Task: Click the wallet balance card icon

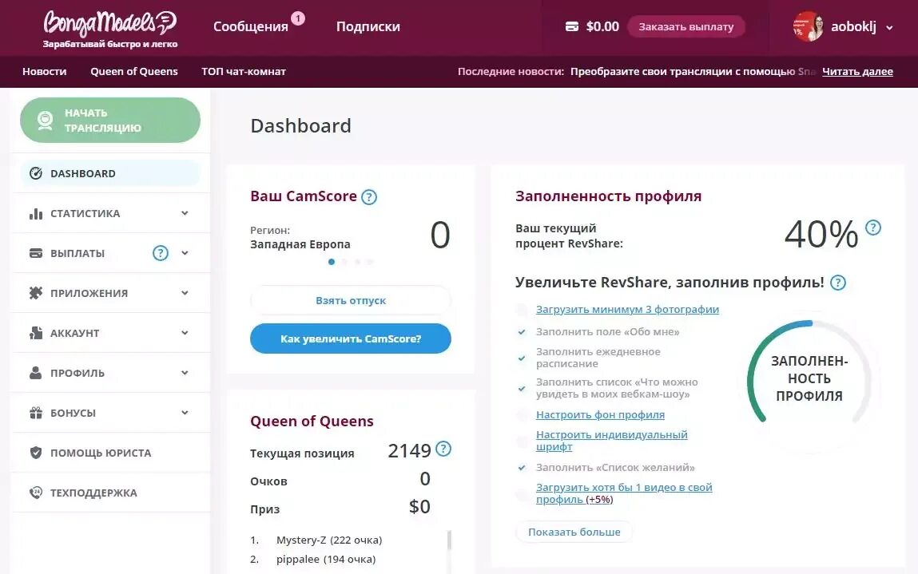Action: coord(572,26)
